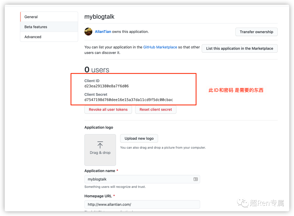Click Revoke all user tokens button
294x216 pixels.
[108, 109]
